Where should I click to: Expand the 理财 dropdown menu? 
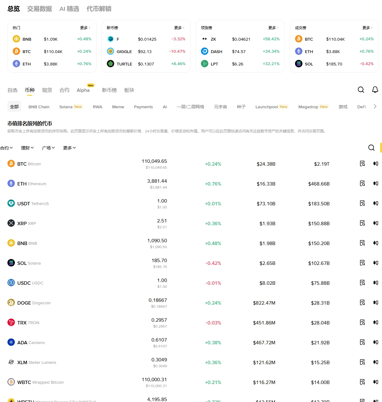[x=27, y=148]
